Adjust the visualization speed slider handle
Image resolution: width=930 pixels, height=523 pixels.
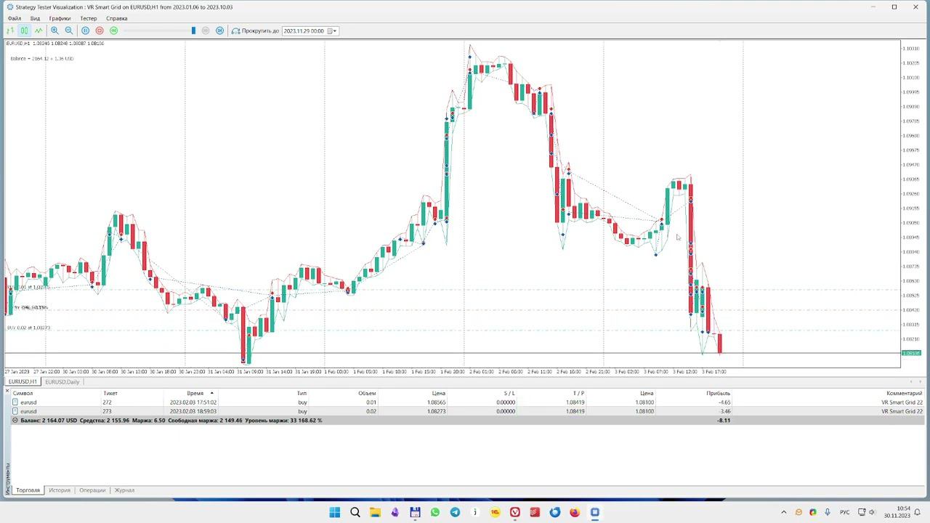tap(193, 31)
